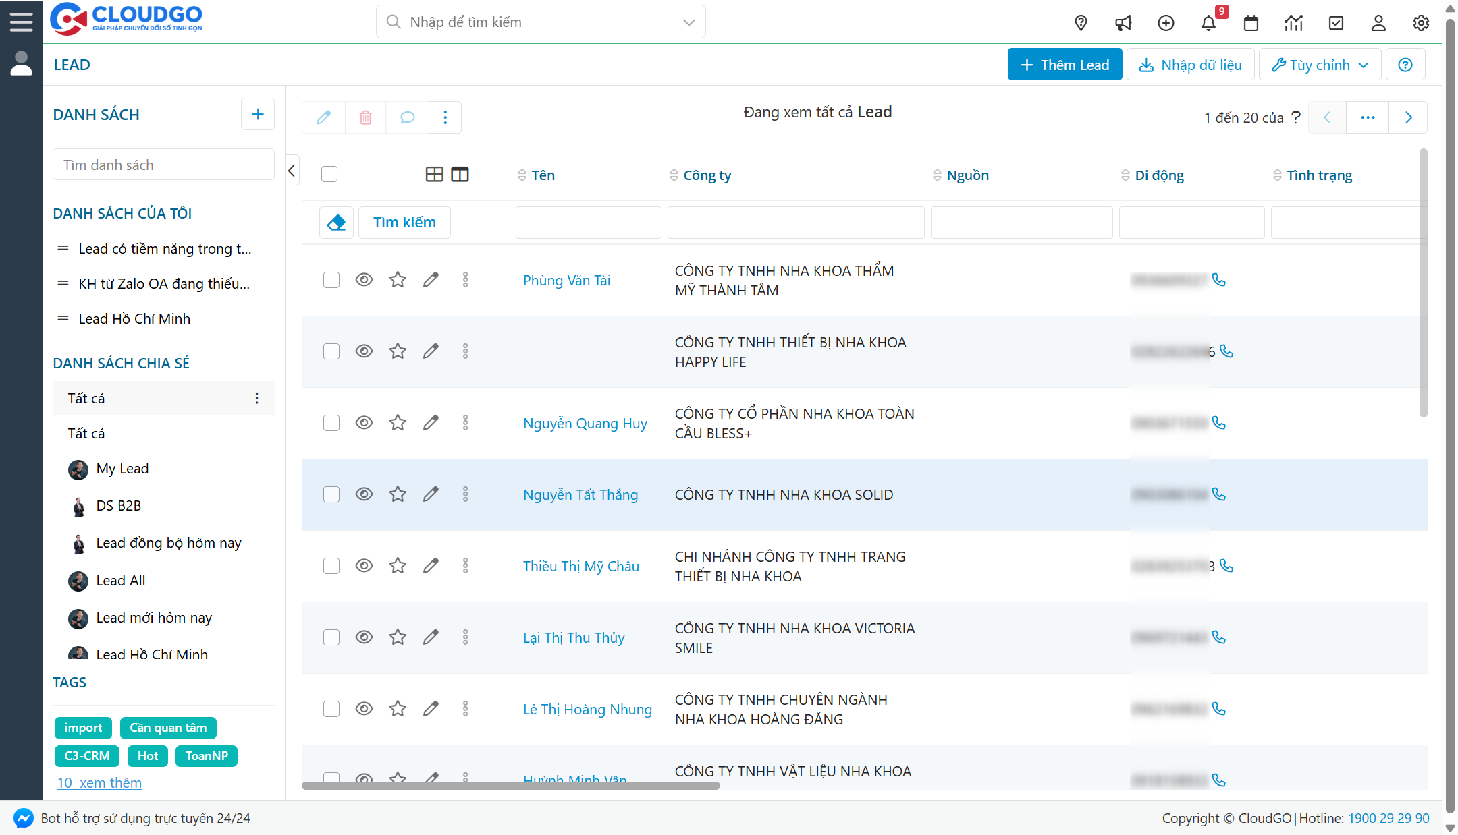Open the search box dropdown arrow
This screenshot has height=835, width=1458.
[688, 22]
